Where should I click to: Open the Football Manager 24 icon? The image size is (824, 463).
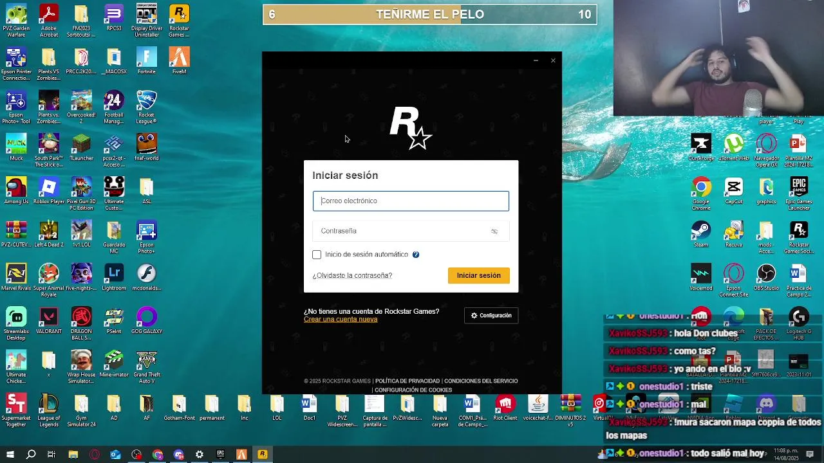pyautogui.click(x=114, y=107)
